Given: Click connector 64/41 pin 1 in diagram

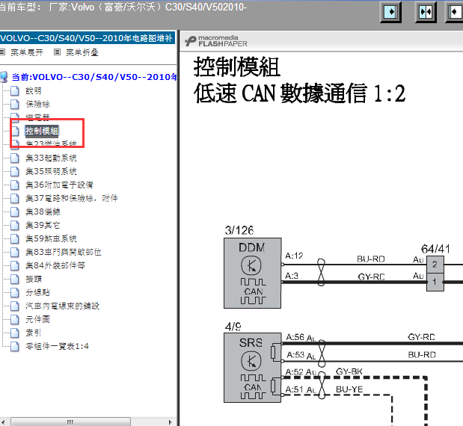Looking at the screenshot, I should click(435, 282).
